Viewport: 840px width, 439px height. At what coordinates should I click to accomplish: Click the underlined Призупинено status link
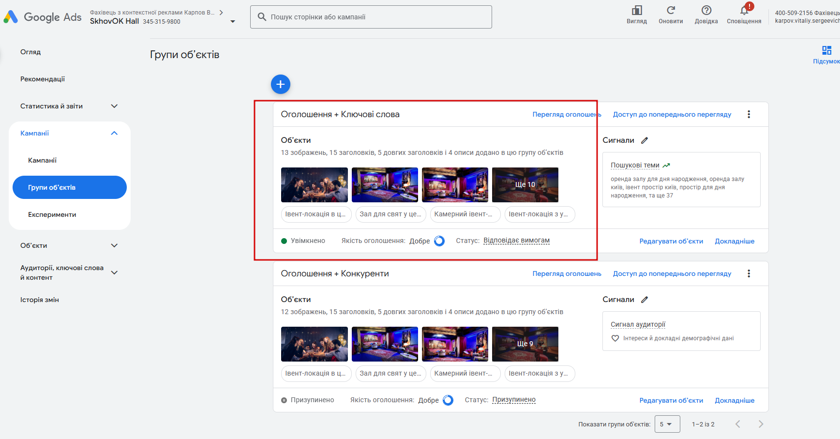(514, 400)
